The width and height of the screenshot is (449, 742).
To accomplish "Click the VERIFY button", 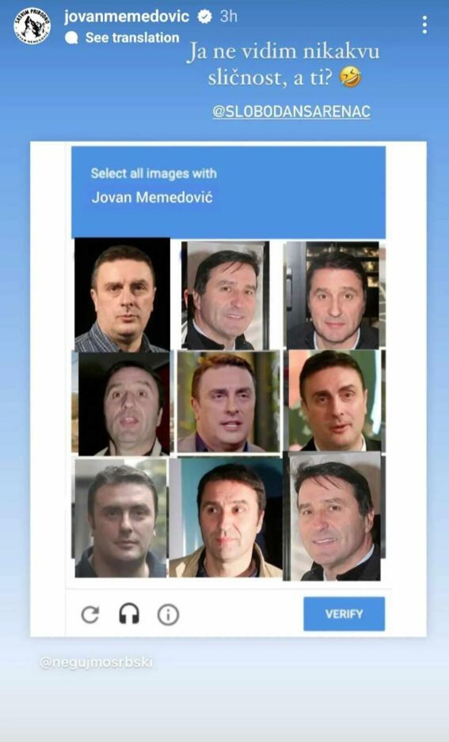I will (x=344, y=614).
